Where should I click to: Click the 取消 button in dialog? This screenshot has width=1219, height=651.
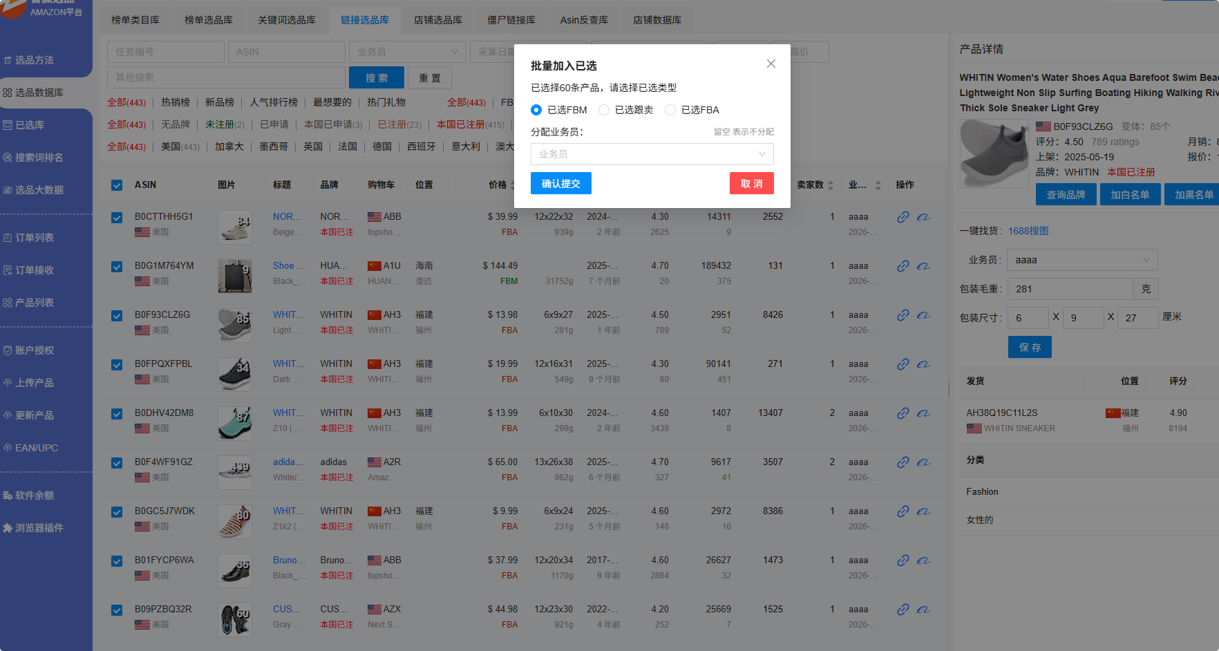752,183
